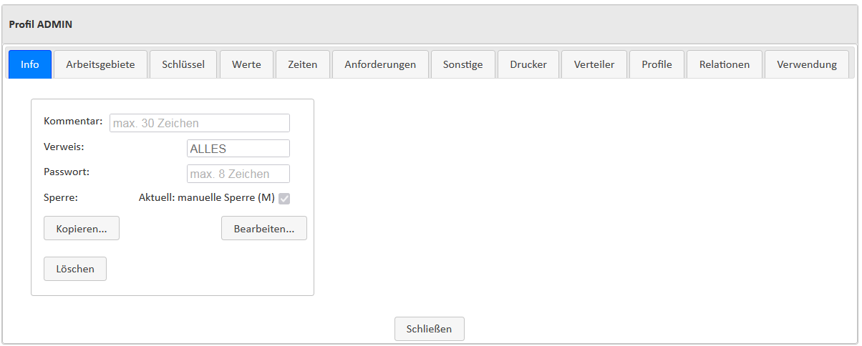Go to the Werte tab
This screenshot has width=862, height=346.
point(246,64)
